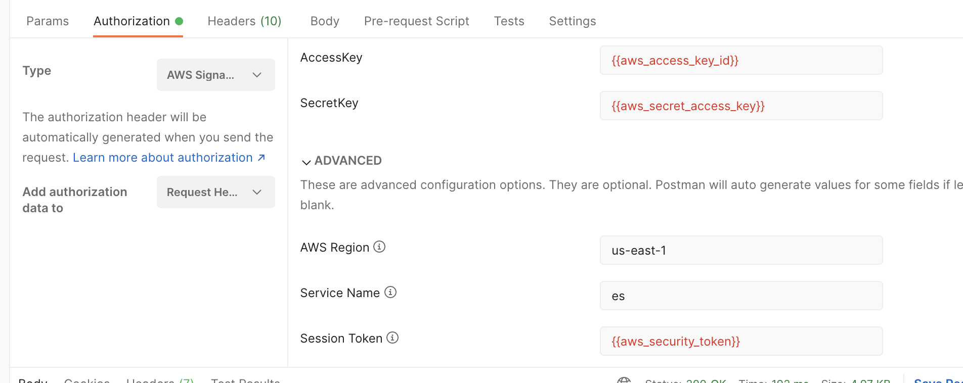Click the Session Token info icon

392,338
